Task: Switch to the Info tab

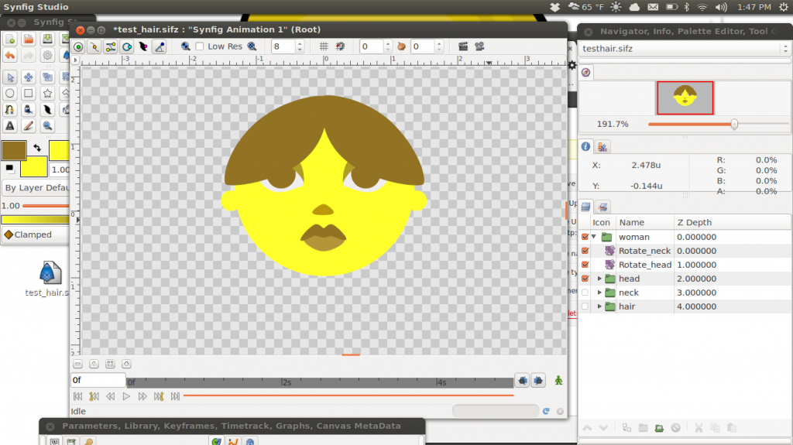Action: click(x=585, y=146)
